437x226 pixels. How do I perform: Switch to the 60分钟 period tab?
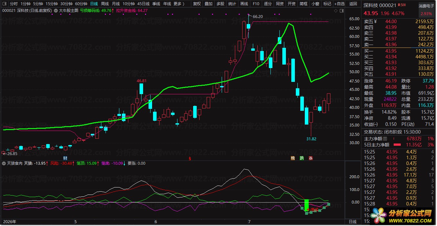coord(81,4)
